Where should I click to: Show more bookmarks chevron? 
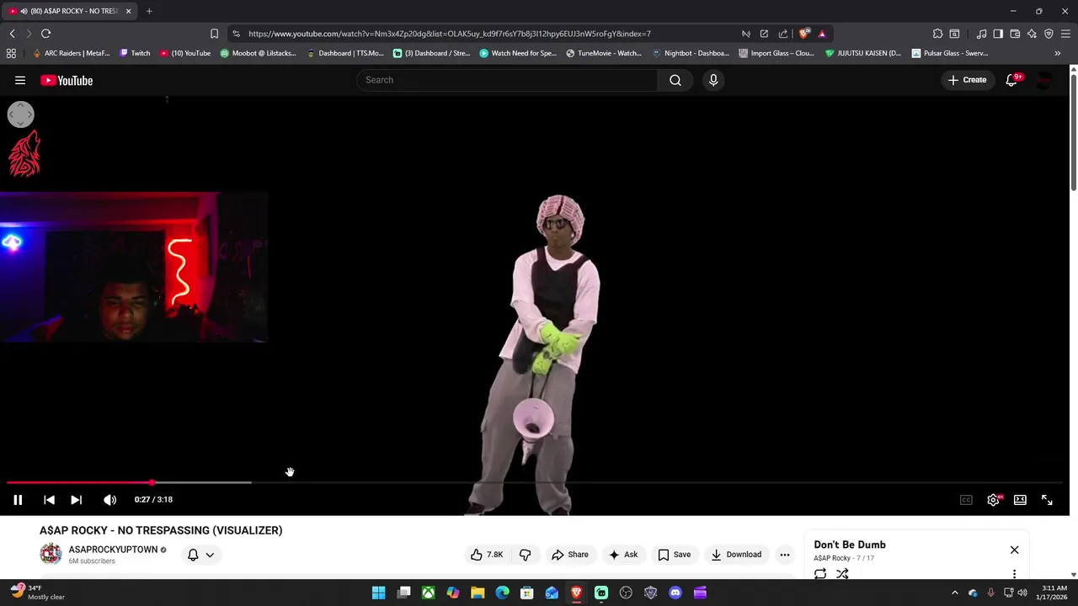1058,53
